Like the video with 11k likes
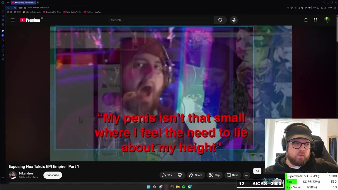The height and width of the screenshot is (190, 338). pos(167,175)
